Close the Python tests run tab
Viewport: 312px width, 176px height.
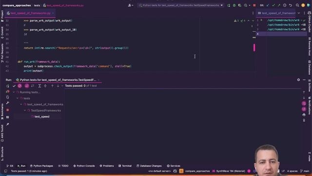point(98,80)
